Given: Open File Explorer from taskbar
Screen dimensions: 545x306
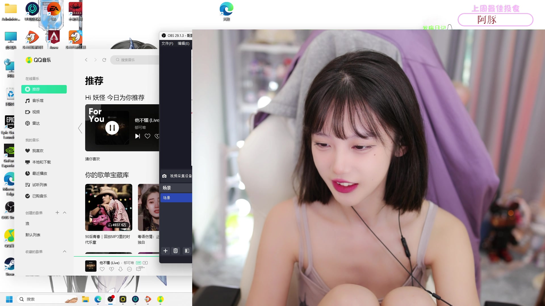Looking at the screenshot, I should point(85,299).
